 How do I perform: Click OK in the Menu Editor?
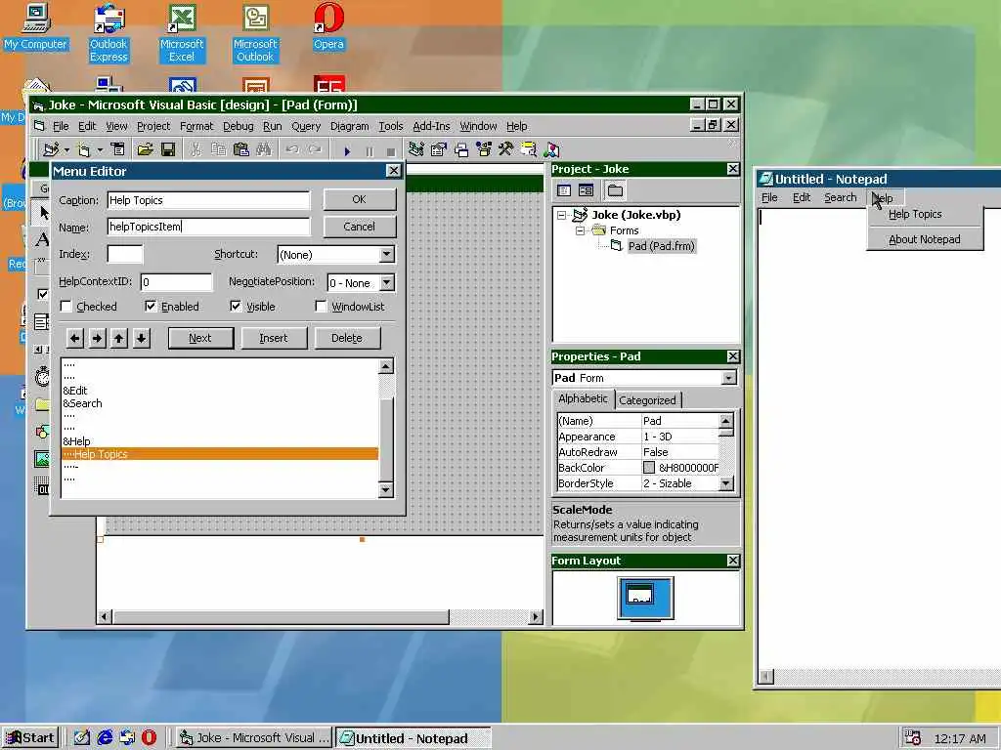click(360, 199)
